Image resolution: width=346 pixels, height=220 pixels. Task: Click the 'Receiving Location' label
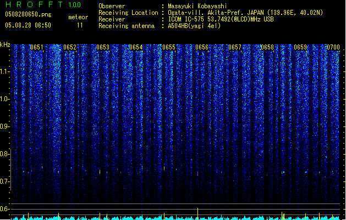(x=128, y=13)
